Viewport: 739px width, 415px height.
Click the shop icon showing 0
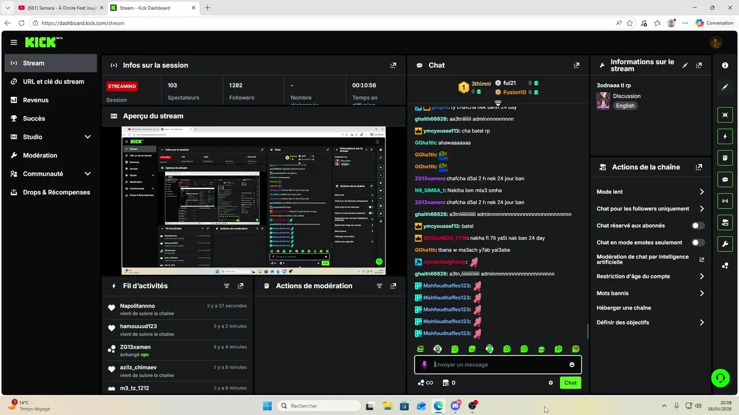coord(449,383)
